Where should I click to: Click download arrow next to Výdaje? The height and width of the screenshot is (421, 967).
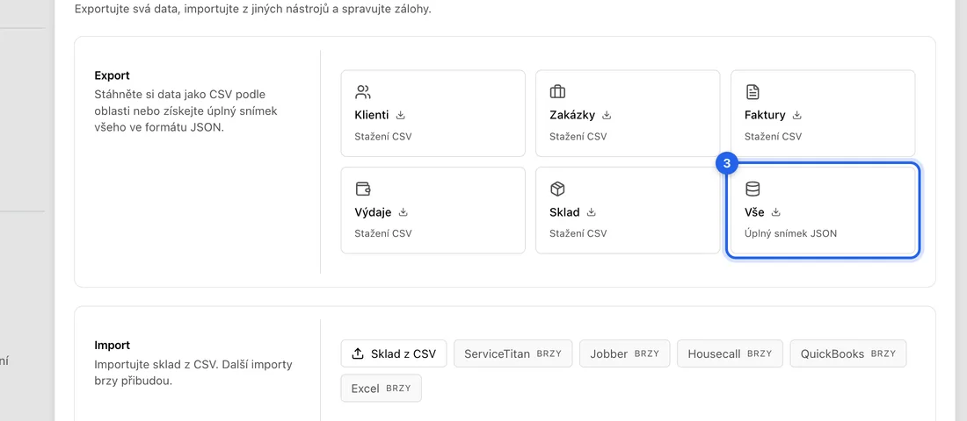tap(404, 211)
